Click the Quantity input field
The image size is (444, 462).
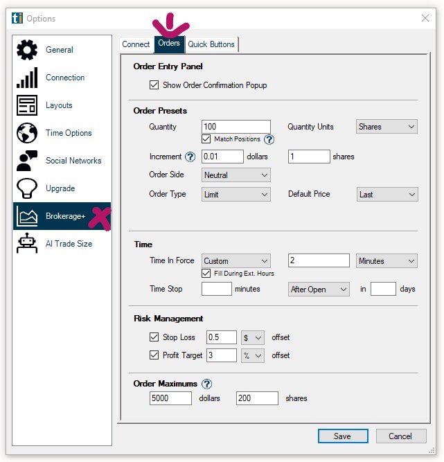(236, 127)
